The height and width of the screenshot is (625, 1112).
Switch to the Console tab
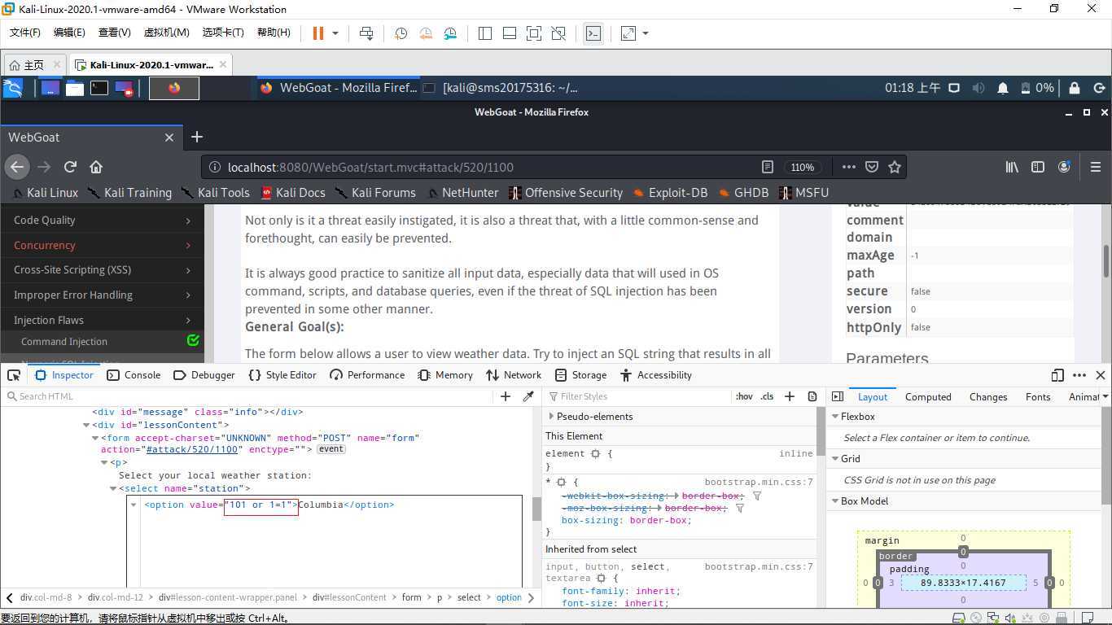[x=134, y=375]
